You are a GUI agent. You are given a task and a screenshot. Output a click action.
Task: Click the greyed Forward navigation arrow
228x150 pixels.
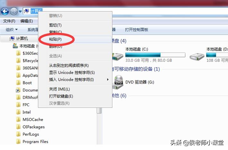(14, 11)
